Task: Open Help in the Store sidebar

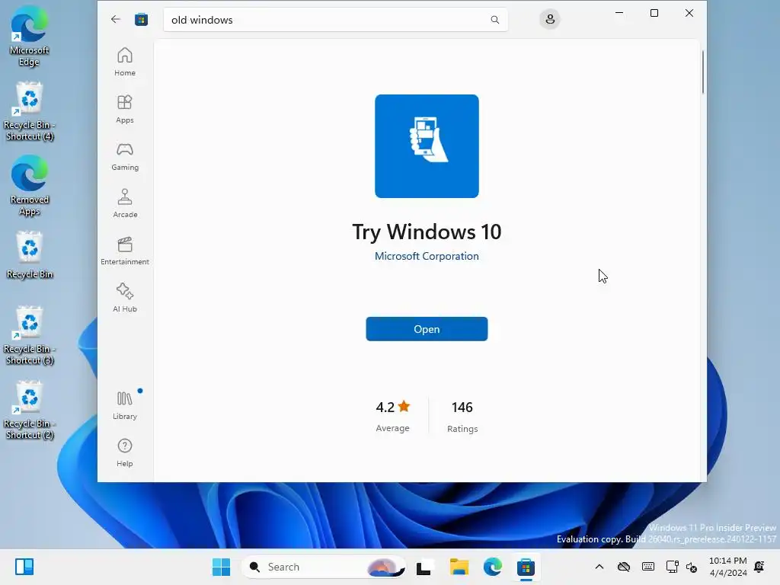Action: click(125, 452)
